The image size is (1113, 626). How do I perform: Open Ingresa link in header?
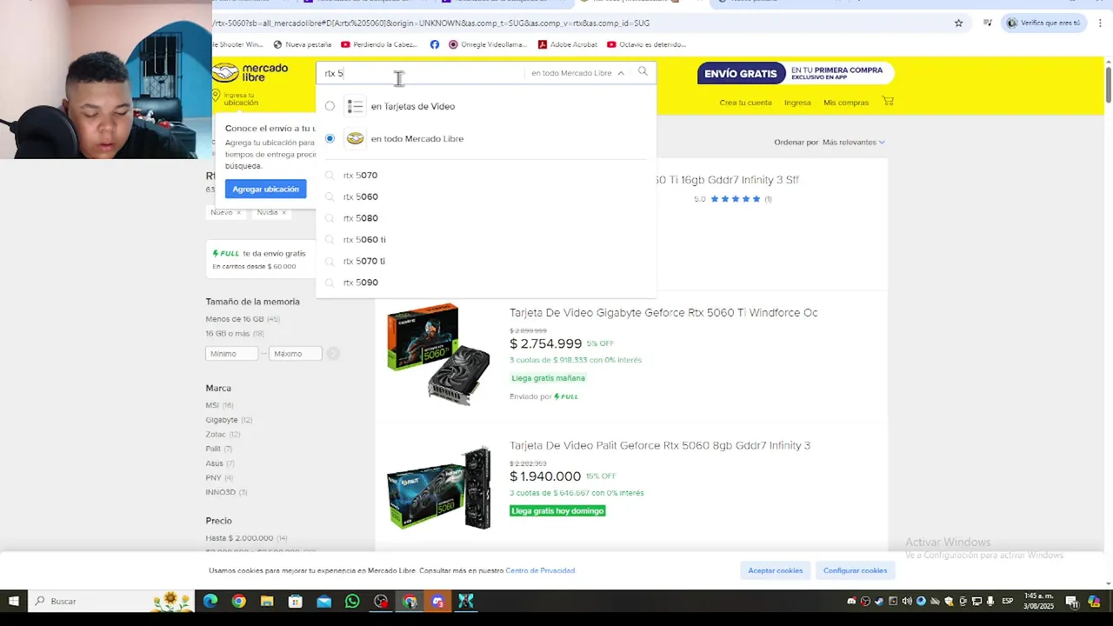click(x=797, y=103)
